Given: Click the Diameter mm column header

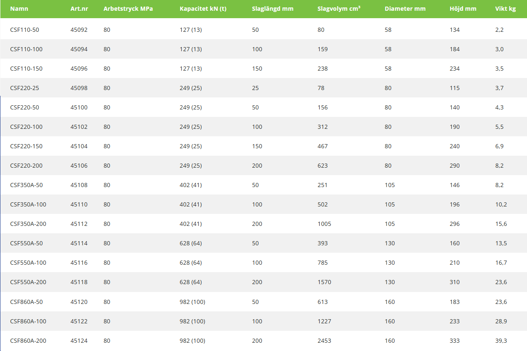Looking at the screenshot, I should (x=405, y=9).
